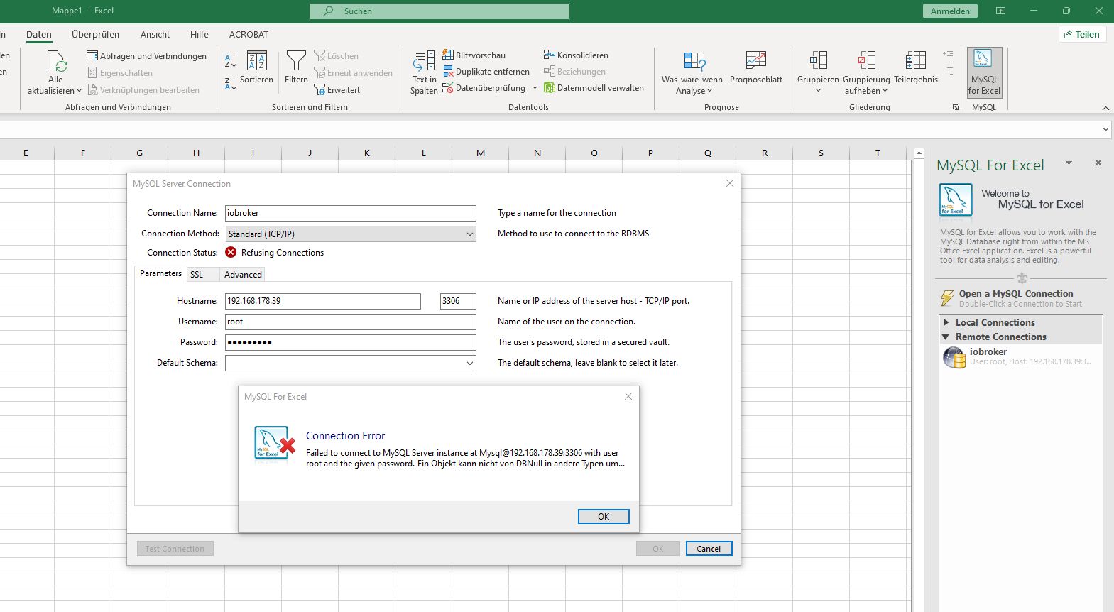The height and width of the screenshot is (612, 1114).
Task: Open Connection Method dropdown
Action: click(469, 234)
